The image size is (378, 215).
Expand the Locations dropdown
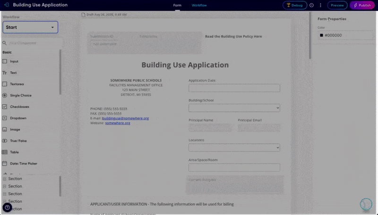click(234, 148)
